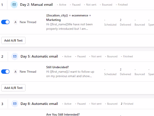This screenshot has width=154, height=116.
Task: Filter Day 2 step by Paused status
Action: [x=75, y=5]
